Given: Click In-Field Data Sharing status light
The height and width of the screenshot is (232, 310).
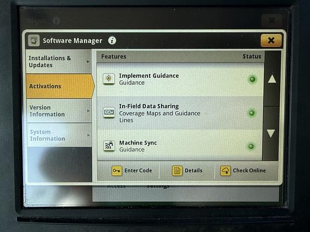Looking at the screenshot, I should point(252,113).
